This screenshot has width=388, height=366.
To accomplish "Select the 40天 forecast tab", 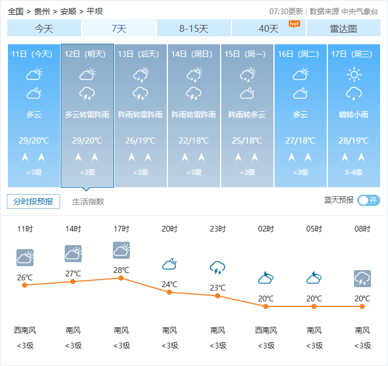I will click(x=269, y=28).
